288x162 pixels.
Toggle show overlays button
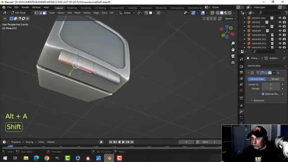(203, 13)
